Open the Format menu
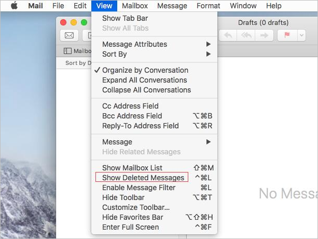Viewport: 318px width, 239px height. pos(208,6)
